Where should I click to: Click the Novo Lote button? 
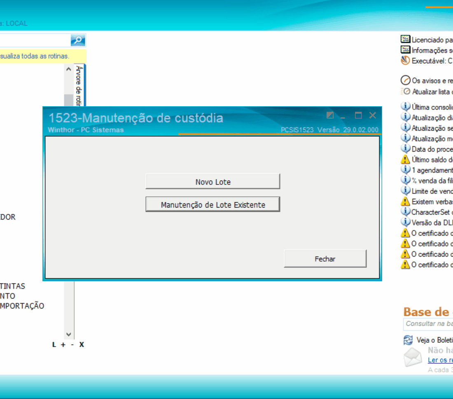pyautogui.click(x=213, y=182)
